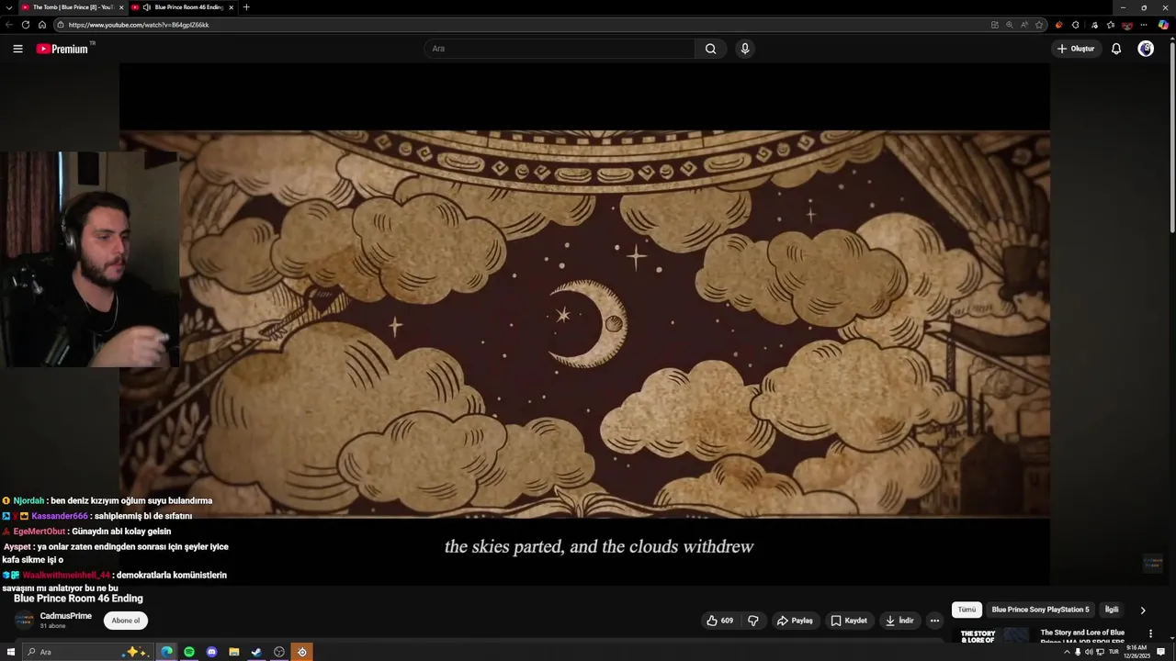This screenshot has height=661, width=1176.
Task: Click the video player frame to pause
Action: 584,323
